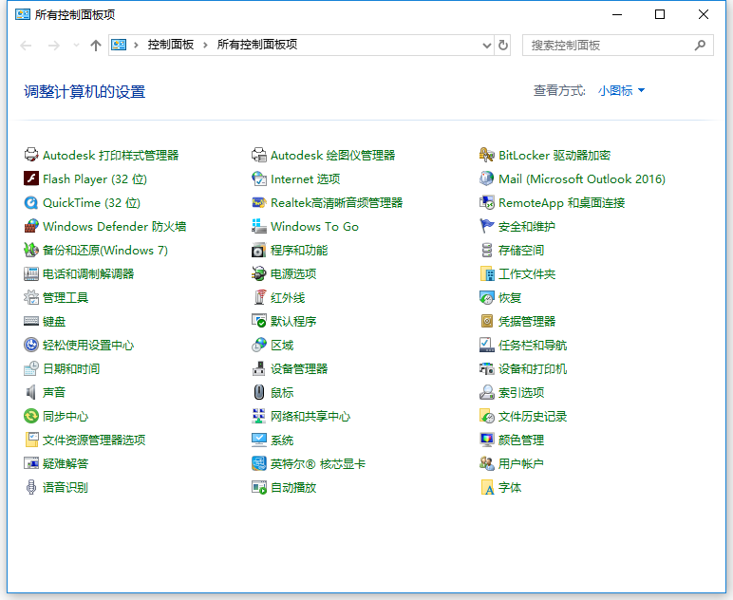This screenshot has height=600, width=733.
Task: Click the 电话和调制解调器 icon
Action: coord(30,273)
